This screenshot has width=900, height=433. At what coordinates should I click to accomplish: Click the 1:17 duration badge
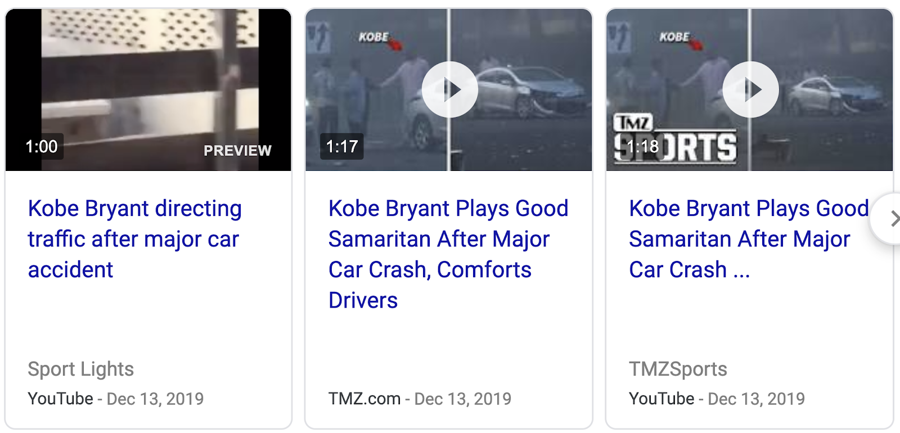click(342, 147)
